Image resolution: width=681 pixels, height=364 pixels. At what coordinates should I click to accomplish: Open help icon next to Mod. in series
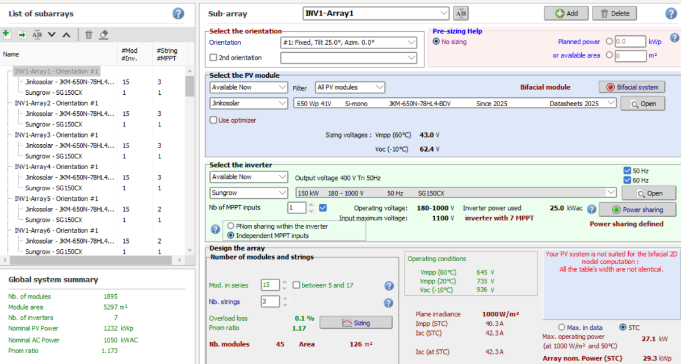[x=389, y=286]
